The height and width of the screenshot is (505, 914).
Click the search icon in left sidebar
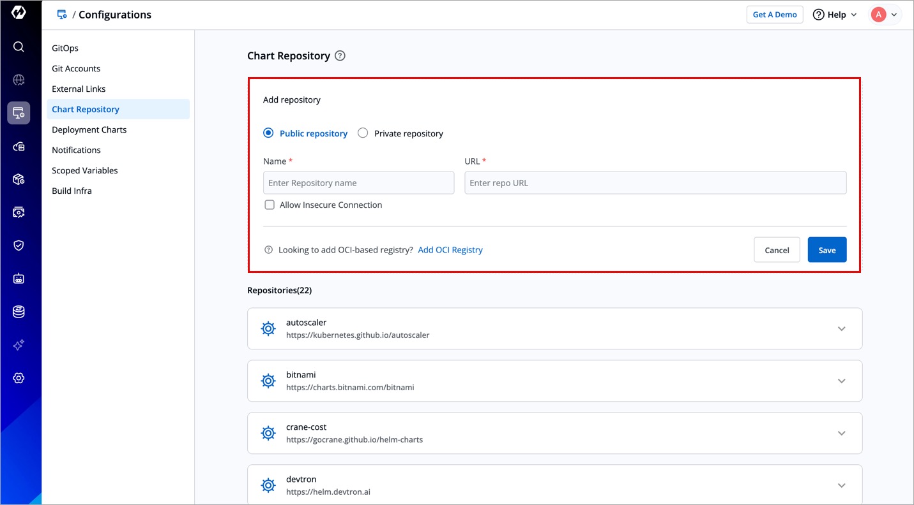(19, 47)
